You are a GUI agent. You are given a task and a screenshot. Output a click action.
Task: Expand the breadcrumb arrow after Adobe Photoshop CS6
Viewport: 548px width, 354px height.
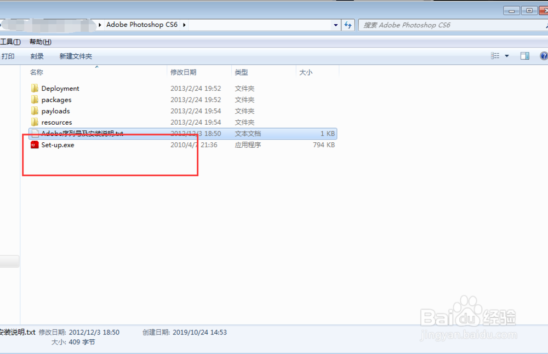point(184,25)
